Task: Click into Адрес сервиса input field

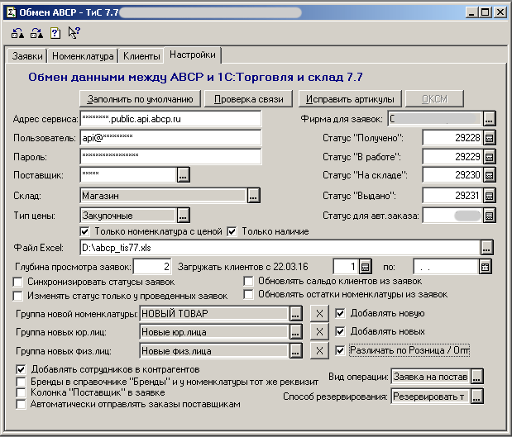Action: 170,119
